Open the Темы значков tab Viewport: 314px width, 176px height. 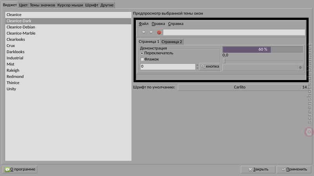click(42, 5)
